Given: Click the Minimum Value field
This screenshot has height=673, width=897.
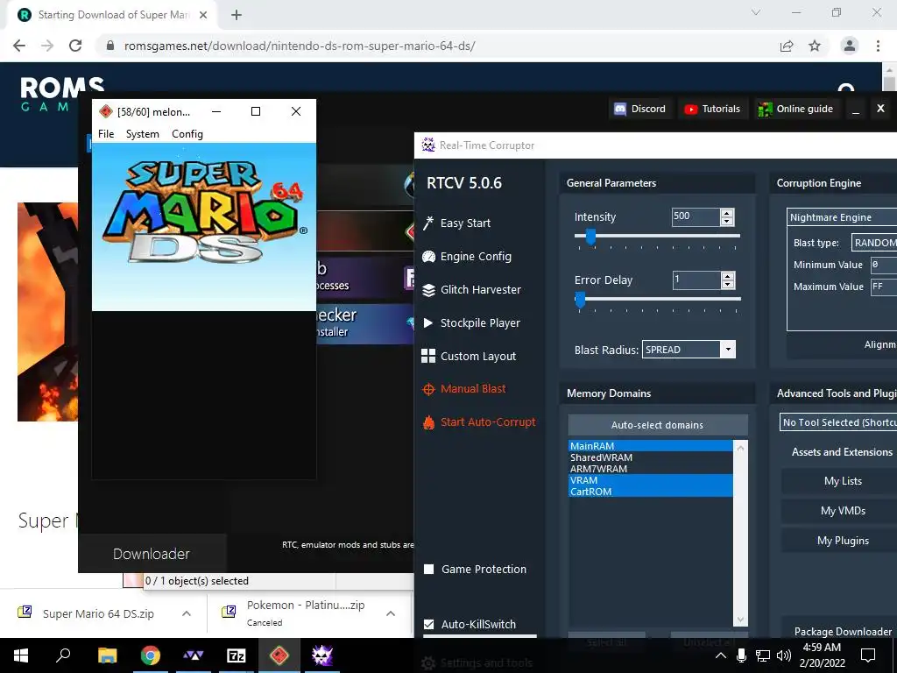Looking at the screenshot, I should point(883,265).
